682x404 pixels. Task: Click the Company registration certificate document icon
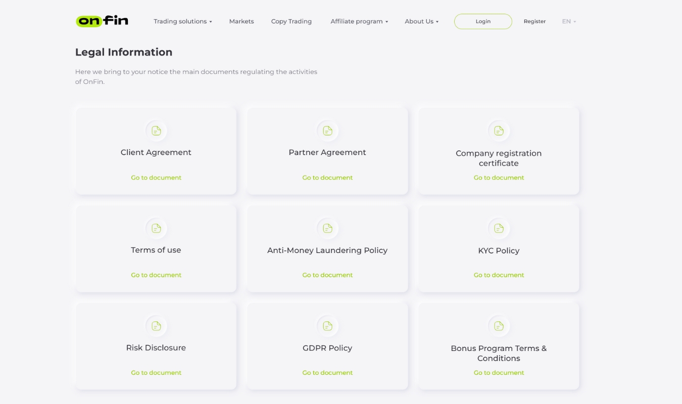(499, 131)
